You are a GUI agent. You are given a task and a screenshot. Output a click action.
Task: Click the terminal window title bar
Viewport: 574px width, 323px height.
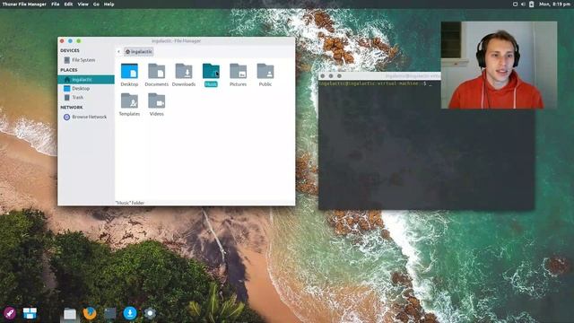point(379,75)
